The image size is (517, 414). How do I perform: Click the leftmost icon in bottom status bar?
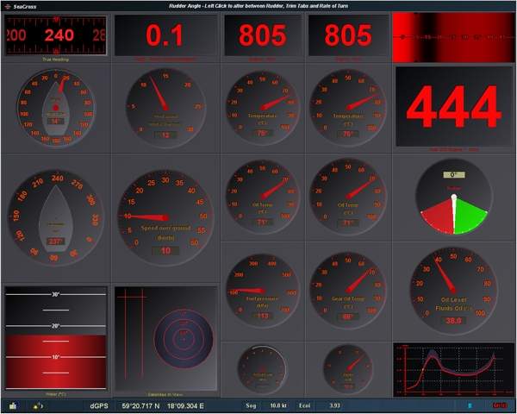click(x=13, y=405)
